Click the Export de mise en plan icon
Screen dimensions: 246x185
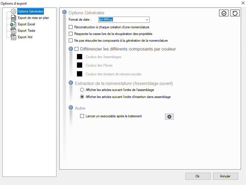(x=13, y=18)
